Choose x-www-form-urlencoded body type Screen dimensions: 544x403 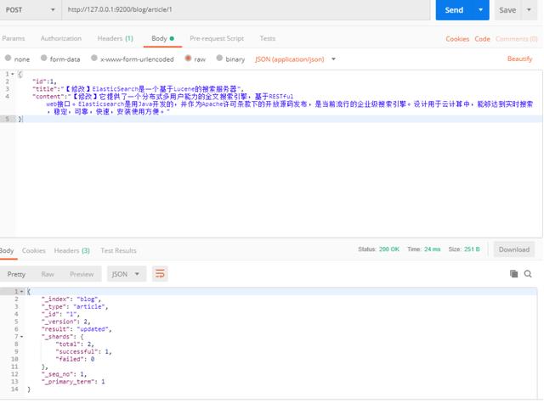click(94, 59)
